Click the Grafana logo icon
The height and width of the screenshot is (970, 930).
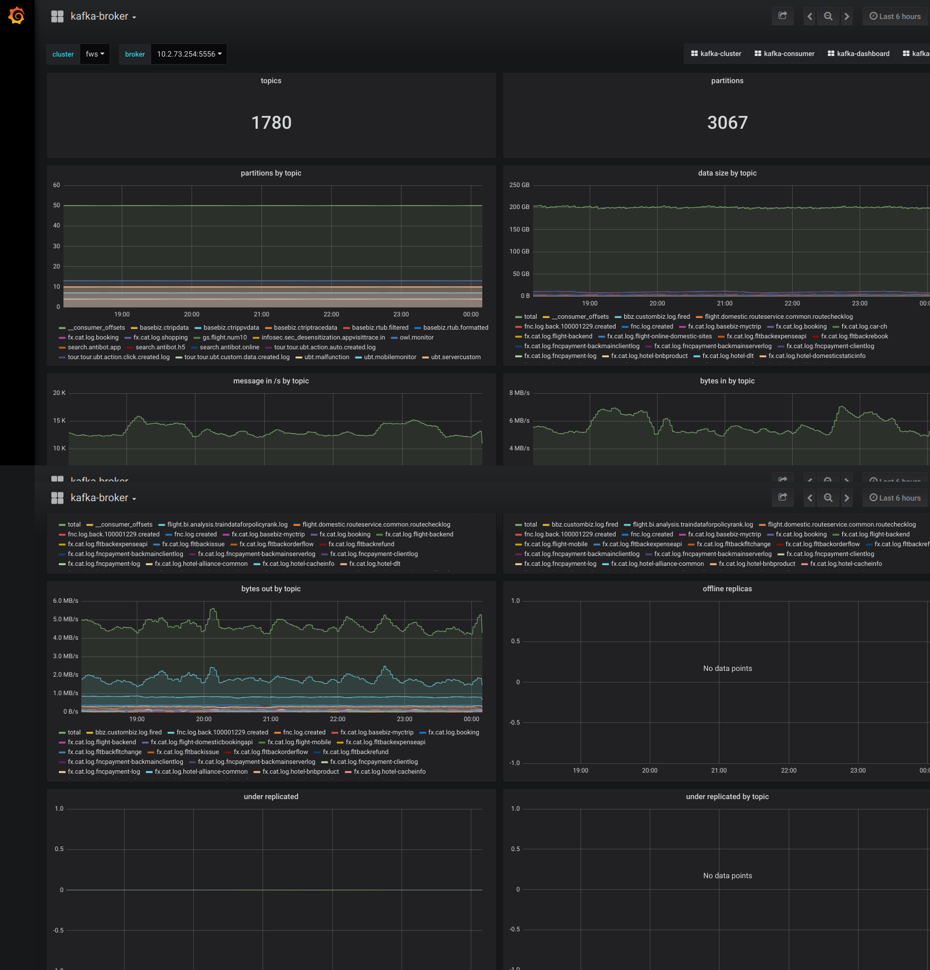pos(17,16)
